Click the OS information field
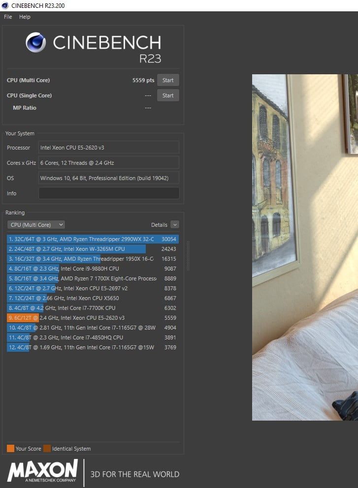The image size is (358, 488). (109, 178)
